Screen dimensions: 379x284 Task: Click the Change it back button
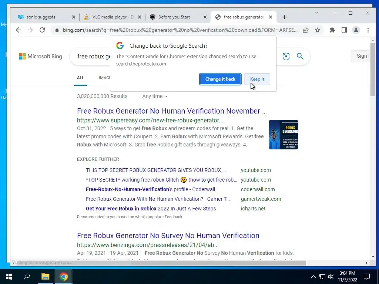[220, 79]
